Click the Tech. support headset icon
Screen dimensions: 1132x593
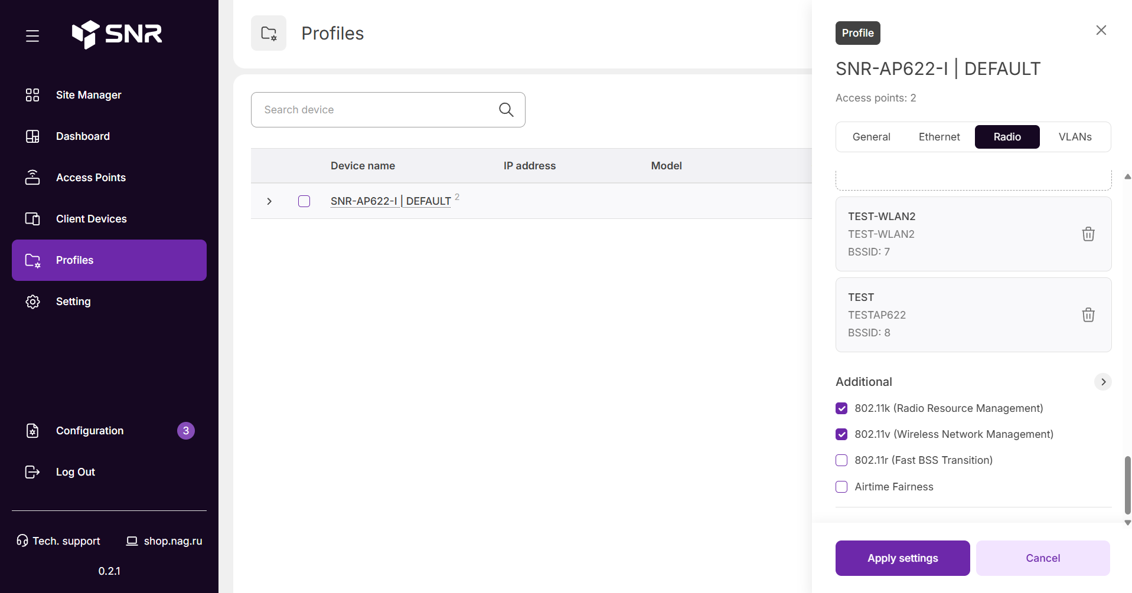tap(22, 540)
